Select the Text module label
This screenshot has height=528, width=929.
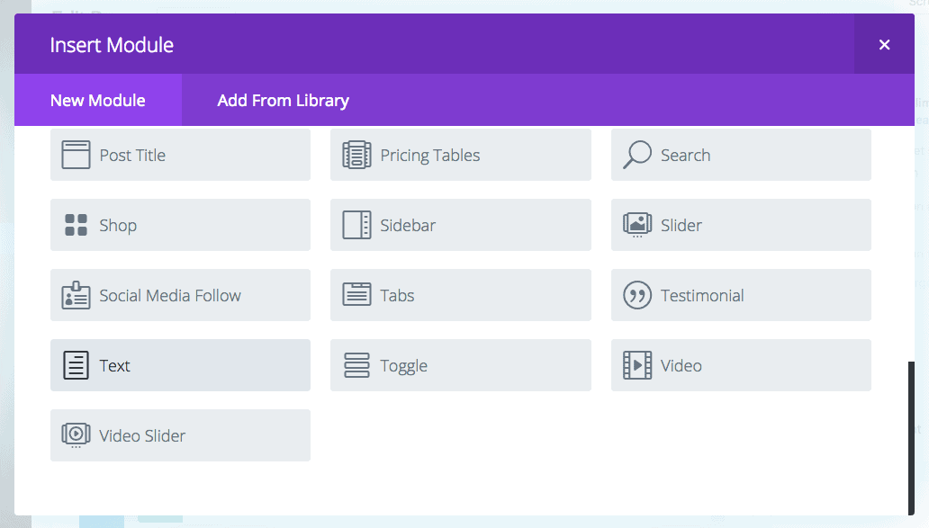tap(114, 365)
